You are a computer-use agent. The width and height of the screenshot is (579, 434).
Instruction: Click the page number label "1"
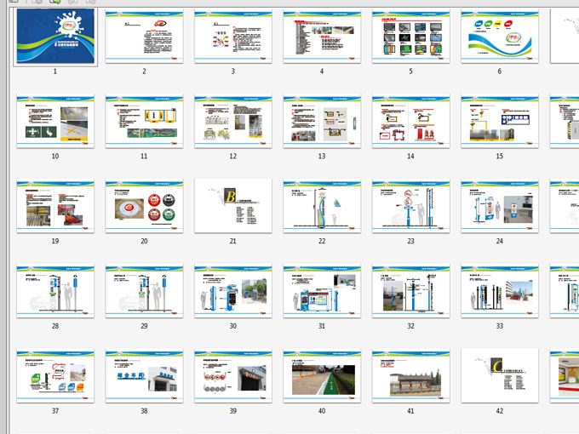click(x=55, y=71)
